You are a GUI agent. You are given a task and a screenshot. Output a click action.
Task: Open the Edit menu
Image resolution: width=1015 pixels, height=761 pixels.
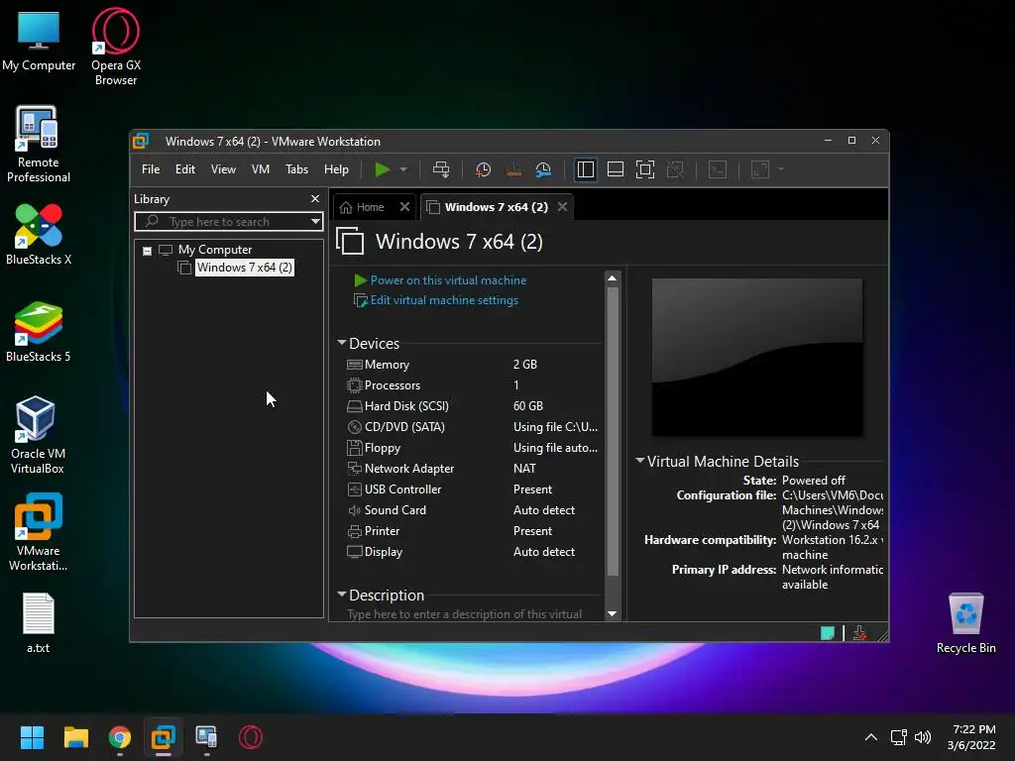[x=185, y=169]
